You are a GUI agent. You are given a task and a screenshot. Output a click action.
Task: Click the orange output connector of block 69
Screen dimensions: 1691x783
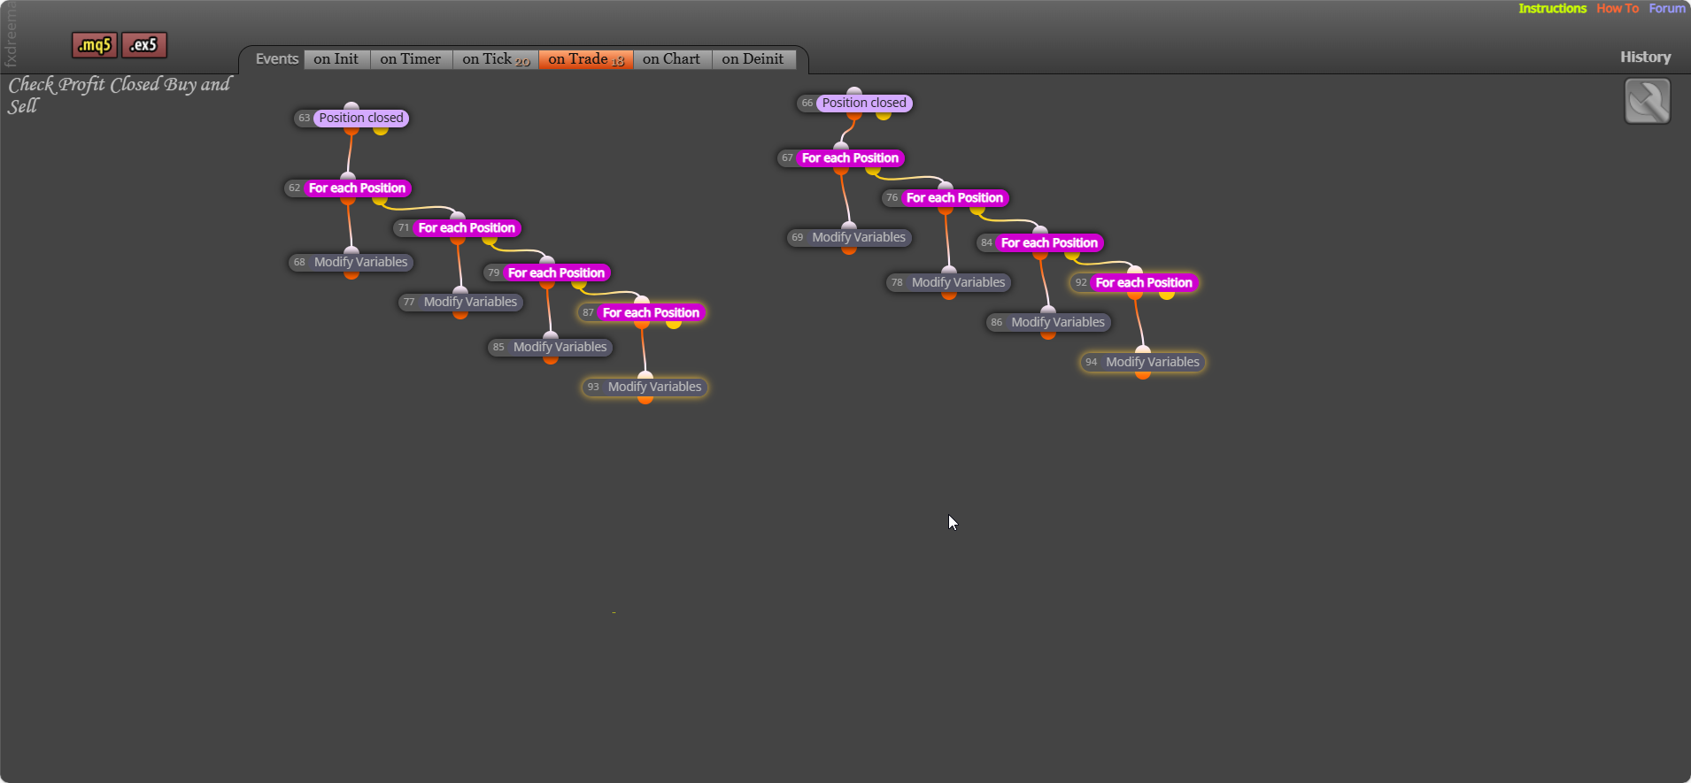pos(849,250)
